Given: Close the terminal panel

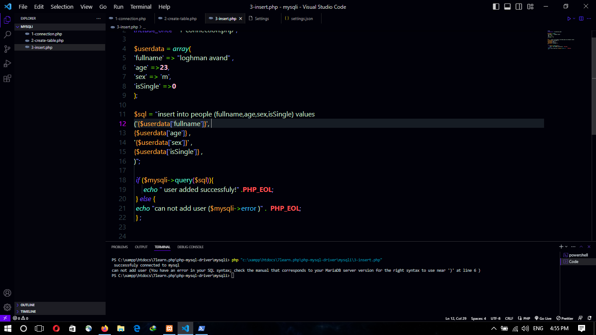Looking at the screenshot, I should pyautogui.click(x=589, y=247).
